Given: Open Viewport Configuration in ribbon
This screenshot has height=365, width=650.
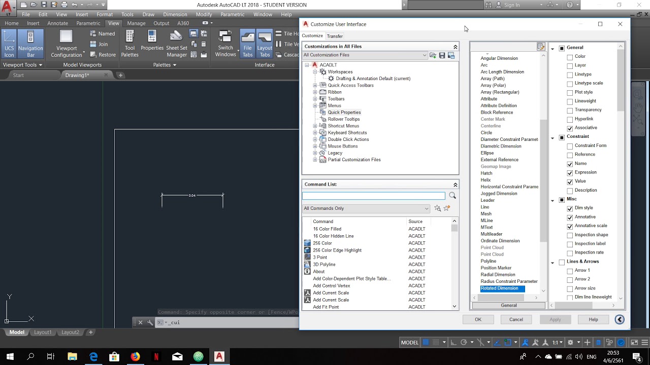Looking at the screenshot, I should click(x=67, y=44).
